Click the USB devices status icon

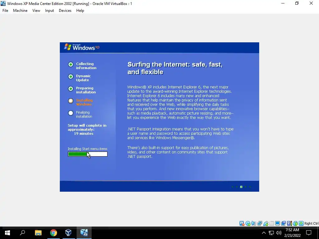click(266, 223)
